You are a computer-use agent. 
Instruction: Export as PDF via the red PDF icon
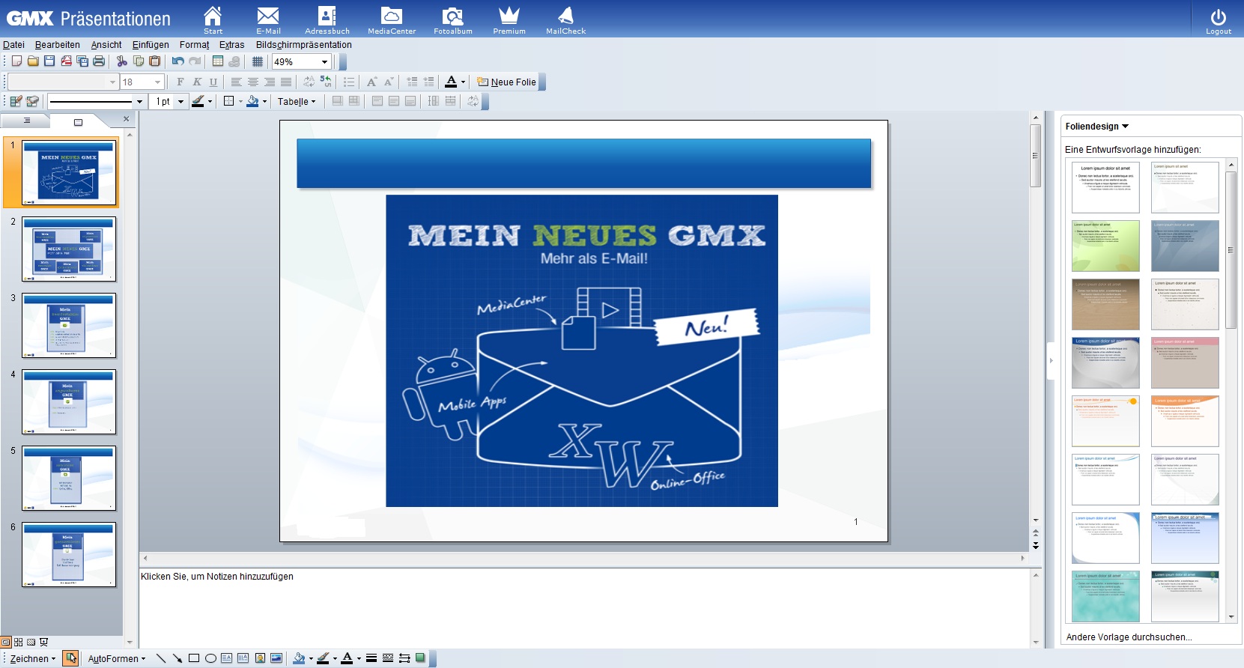click(x=66, y=61)
